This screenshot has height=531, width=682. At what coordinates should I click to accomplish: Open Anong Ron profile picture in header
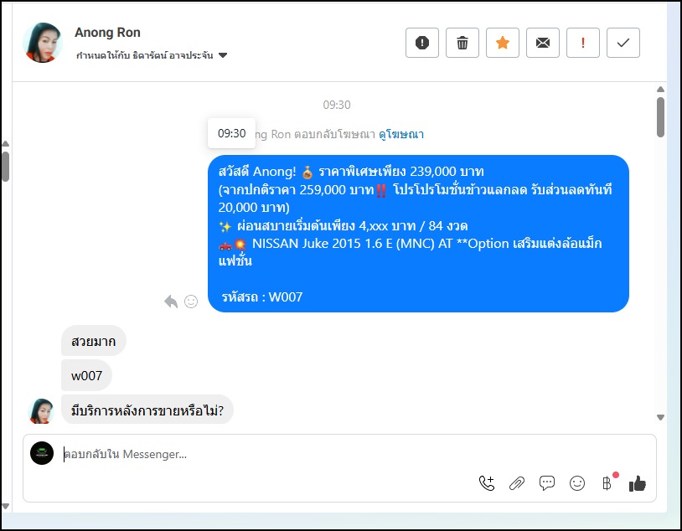click(x=42, y=43)
